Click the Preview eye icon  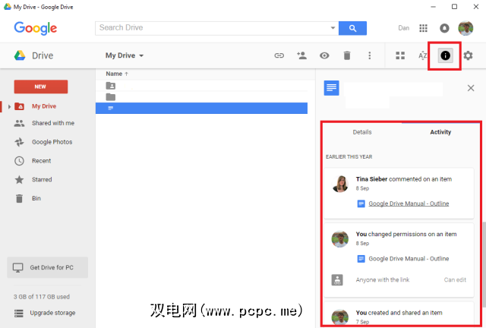[x=324, y=55]
